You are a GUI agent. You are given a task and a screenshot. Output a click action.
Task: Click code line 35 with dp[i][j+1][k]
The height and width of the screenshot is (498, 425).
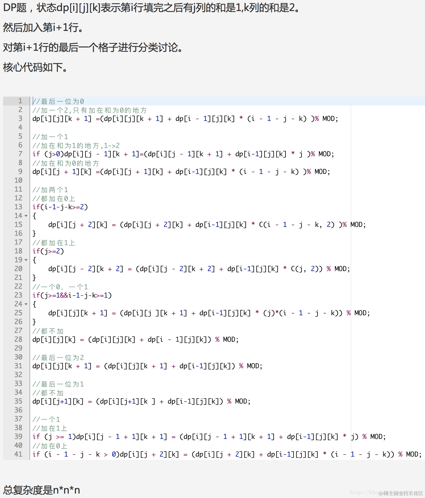point(141,401)
